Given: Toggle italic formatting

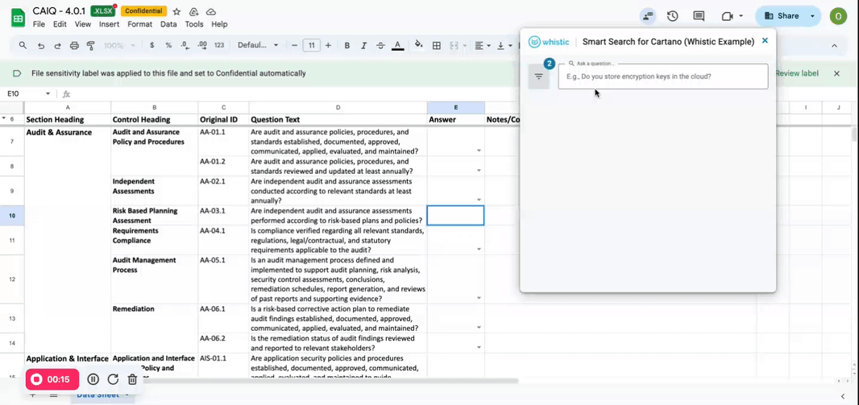Looking at the screenshot, I should 363,45.
